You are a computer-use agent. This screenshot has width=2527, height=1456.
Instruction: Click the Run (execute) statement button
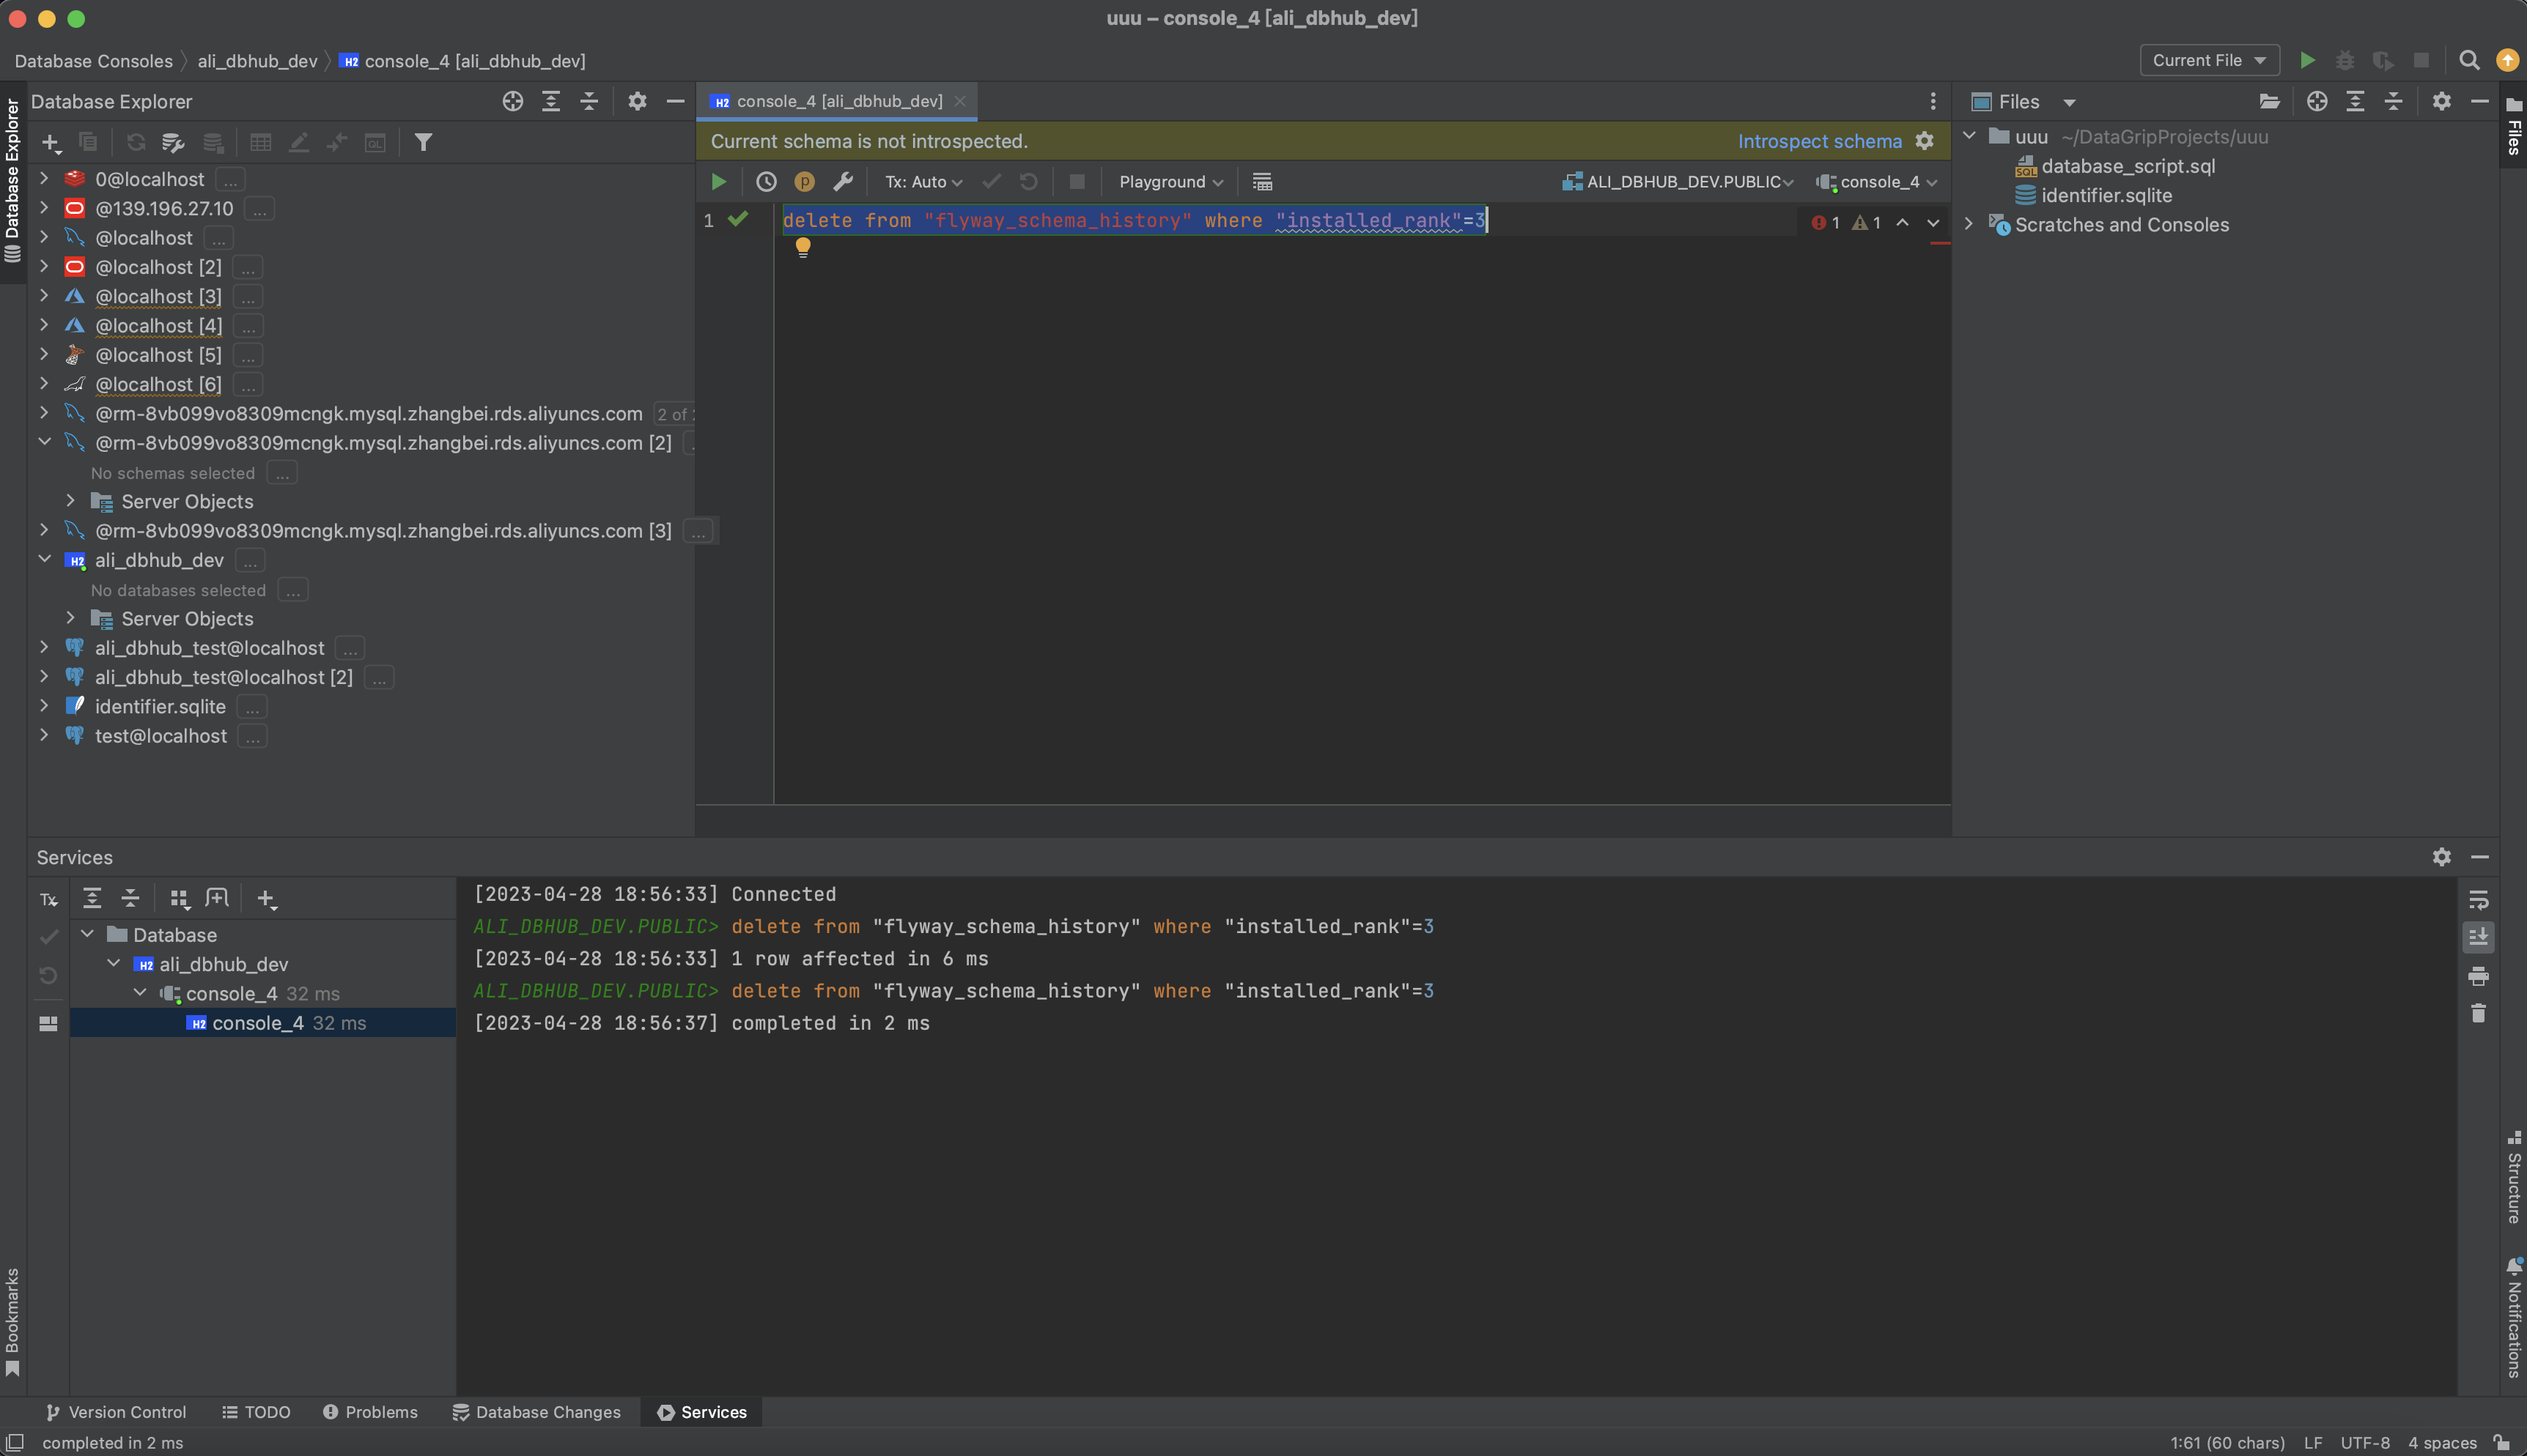click(718, 180)
